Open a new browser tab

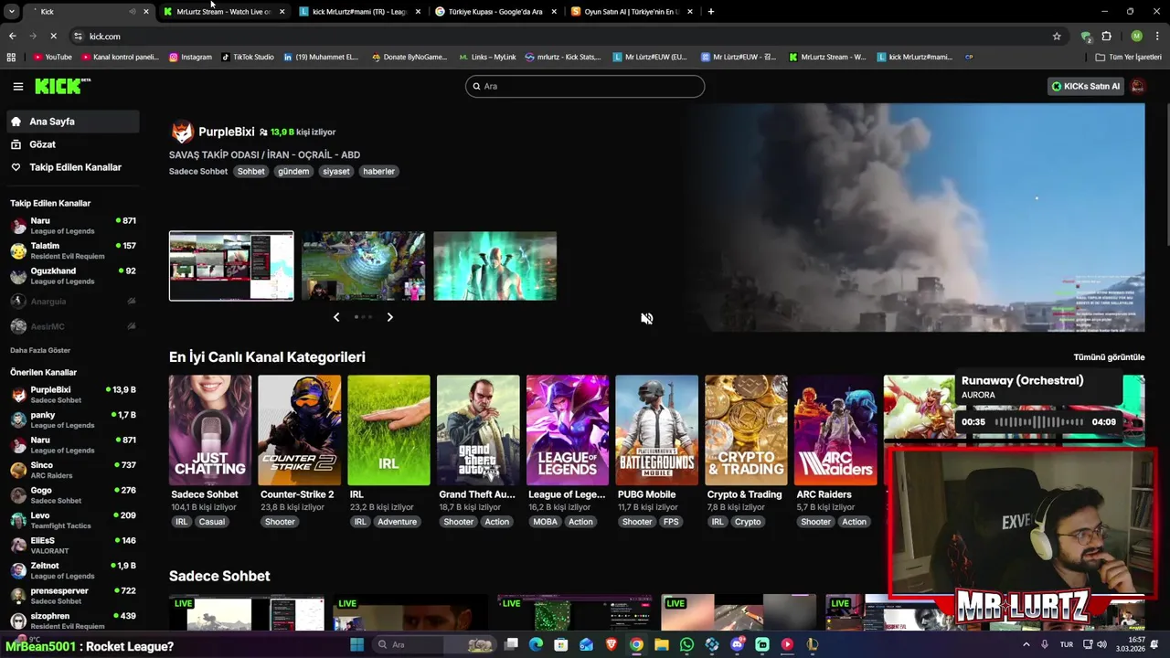pyautogui.click(x=711, y=12)
